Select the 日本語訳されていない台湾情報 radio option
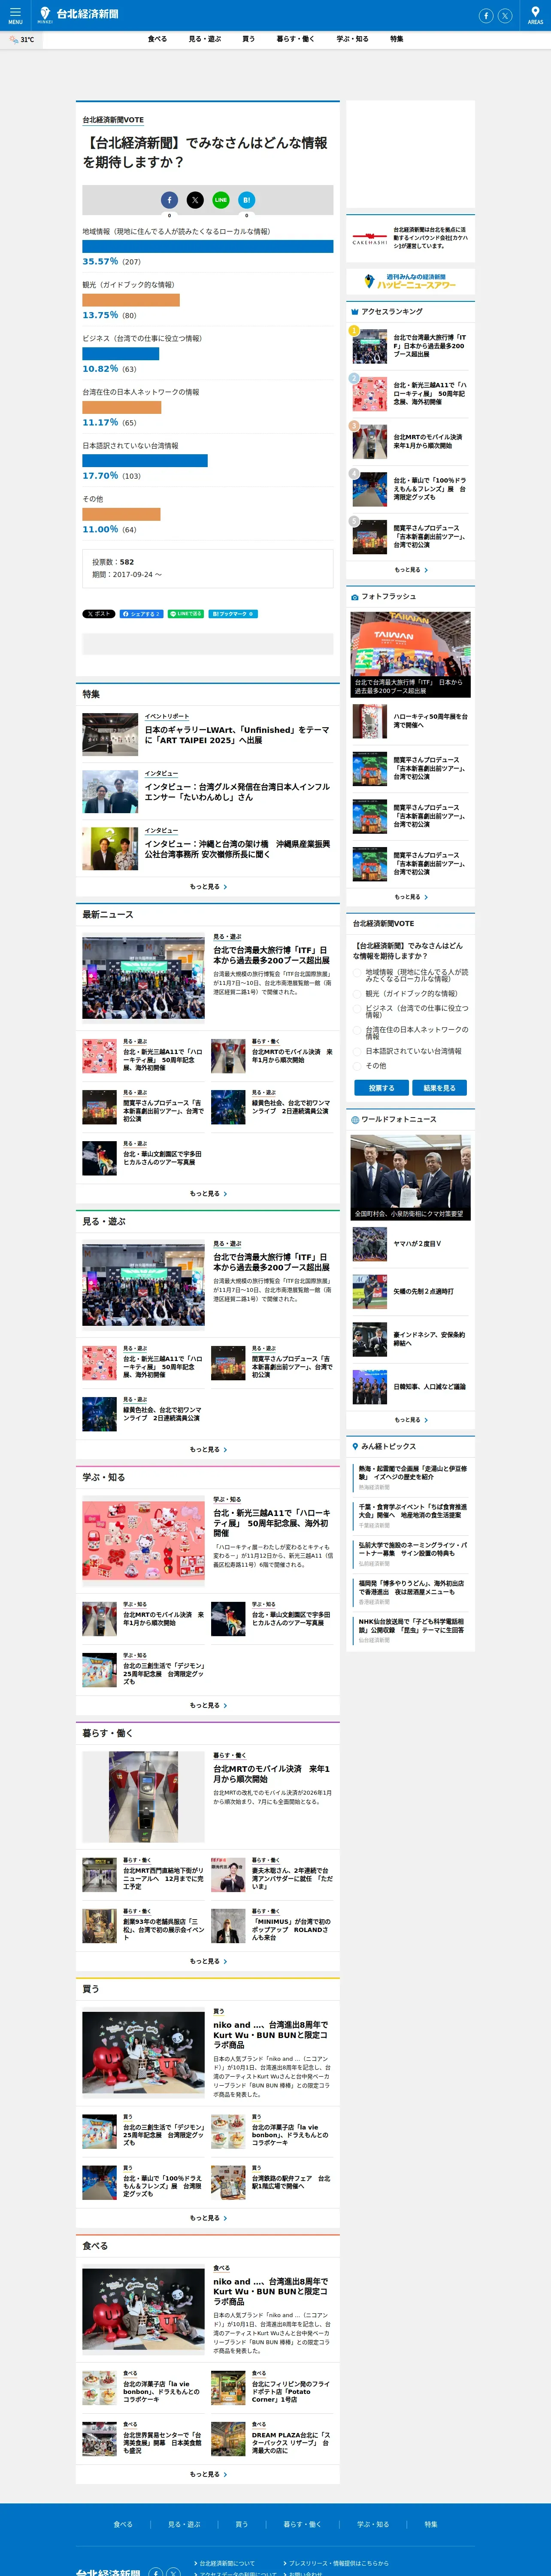 [x=357, y=1052]
